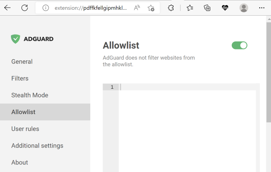Click the line number 1 gutter

[x=111, y=87]
